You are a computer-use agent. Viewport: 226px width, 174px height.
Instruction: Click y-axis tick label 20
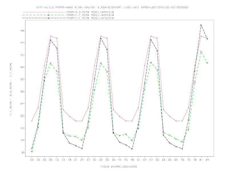point(22,116)
